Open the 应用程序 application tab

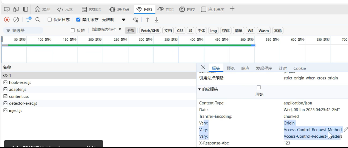click(212, 10)
